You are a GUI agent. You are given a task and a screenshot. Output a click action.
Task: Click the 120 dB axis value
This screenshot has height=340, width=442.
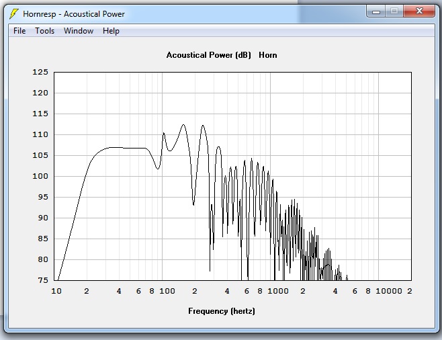coord(40,93)
